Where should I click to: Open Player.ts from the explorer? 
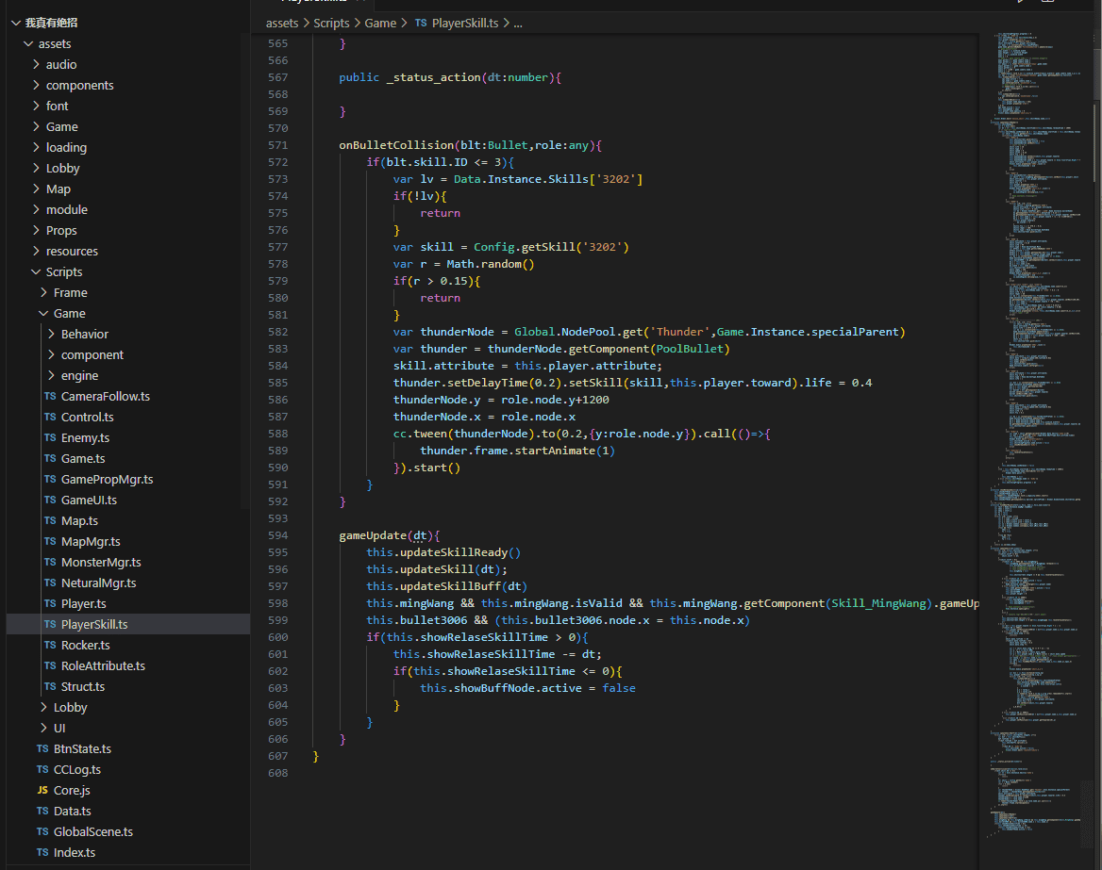83,604
